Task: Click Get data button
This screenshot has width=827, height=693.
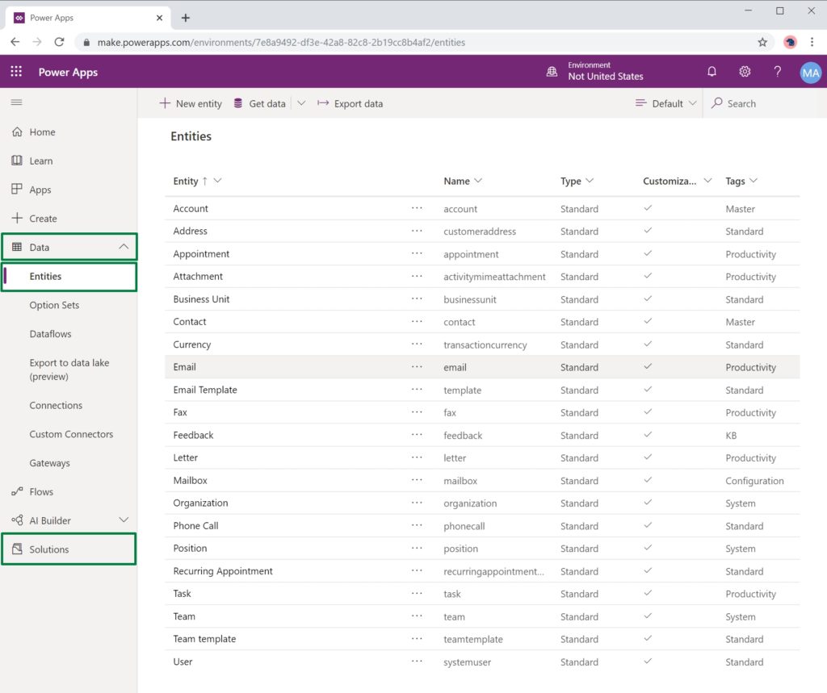Action: point(259,103)
